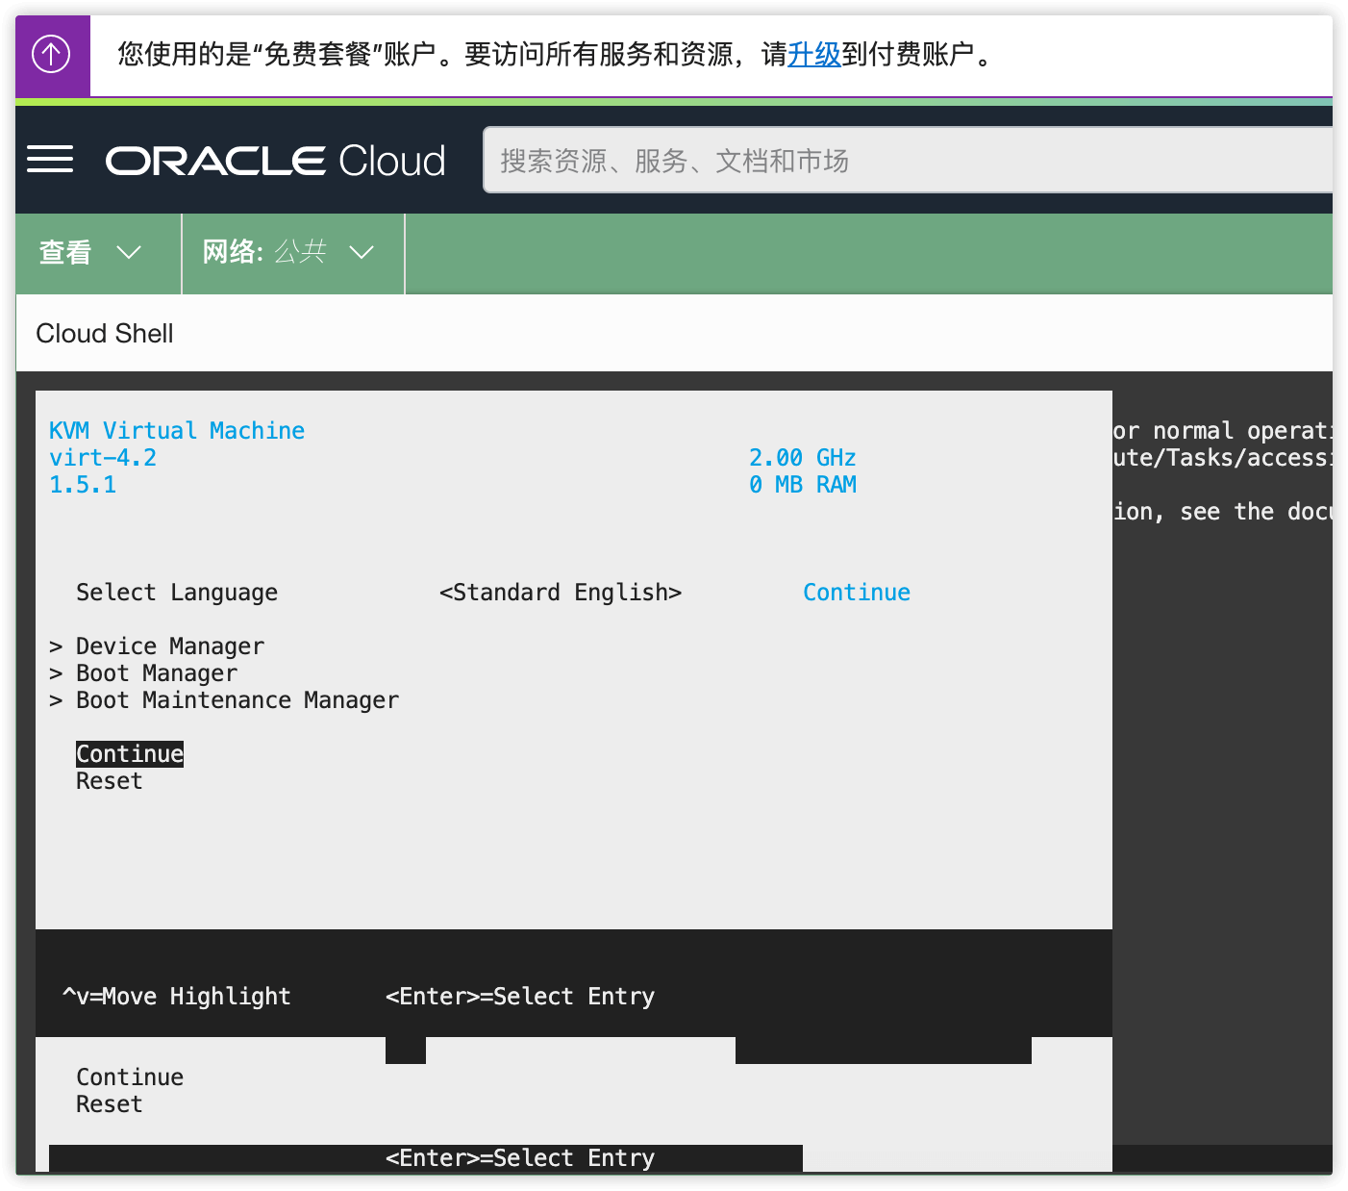Enter the Boot Maintenance Manager submenu

237,700
